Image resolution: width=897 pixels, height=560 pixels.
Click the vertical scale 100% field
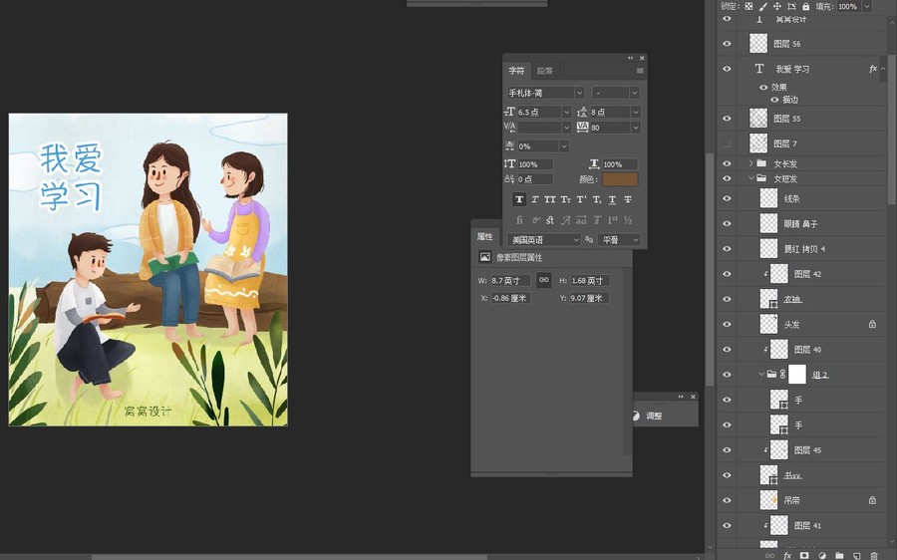coord(535,164)
